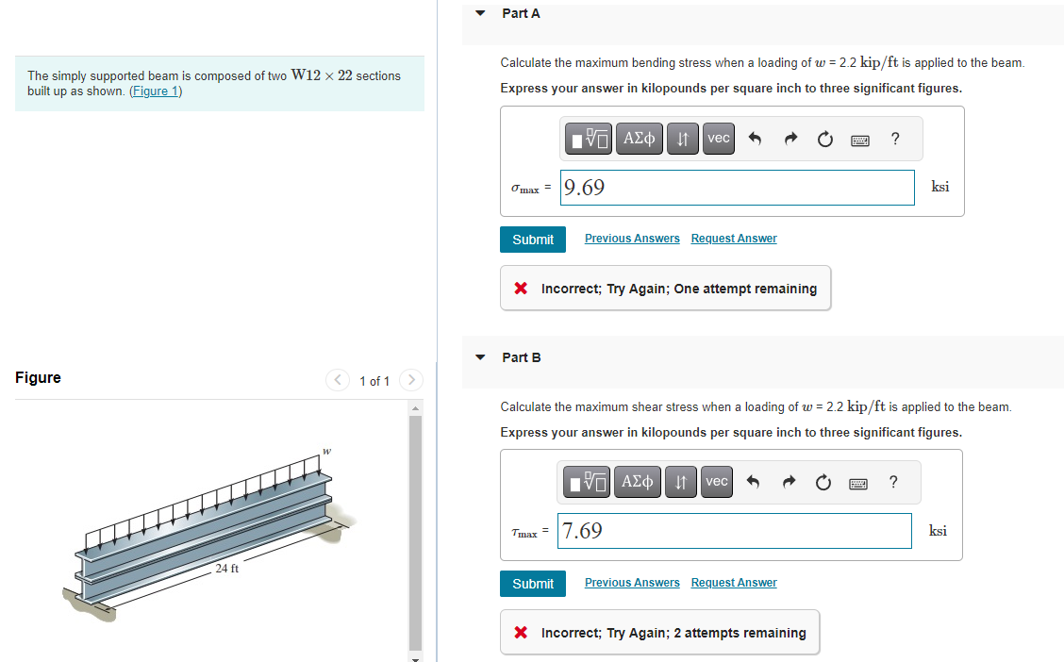Click the up-down arrows button in Part B

tap(681, 482)
